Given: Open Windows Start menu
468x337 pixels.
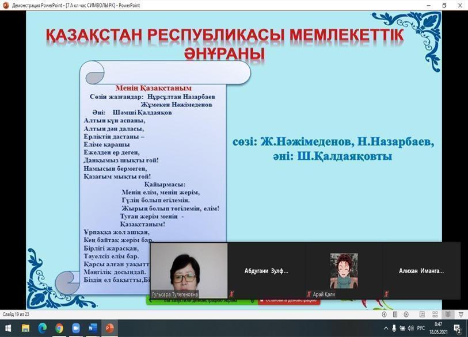Looking at the screenshot, I should 8,328.
